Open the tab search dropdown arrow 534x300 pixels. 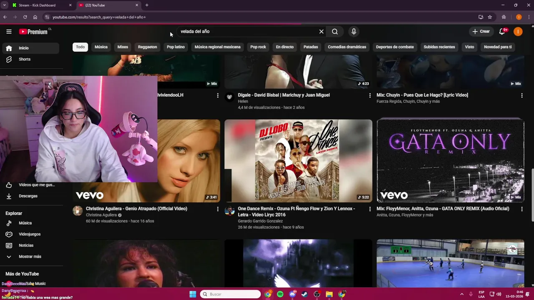(x=5, y=5)
